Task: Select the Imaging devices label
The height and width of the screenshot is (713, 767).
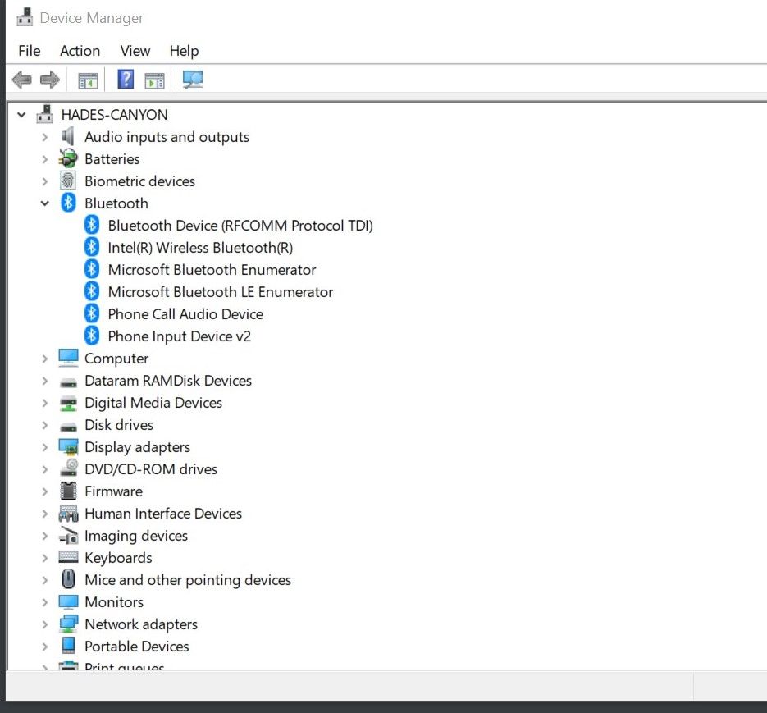Action: pyautogui.click(x=136, y=536)
